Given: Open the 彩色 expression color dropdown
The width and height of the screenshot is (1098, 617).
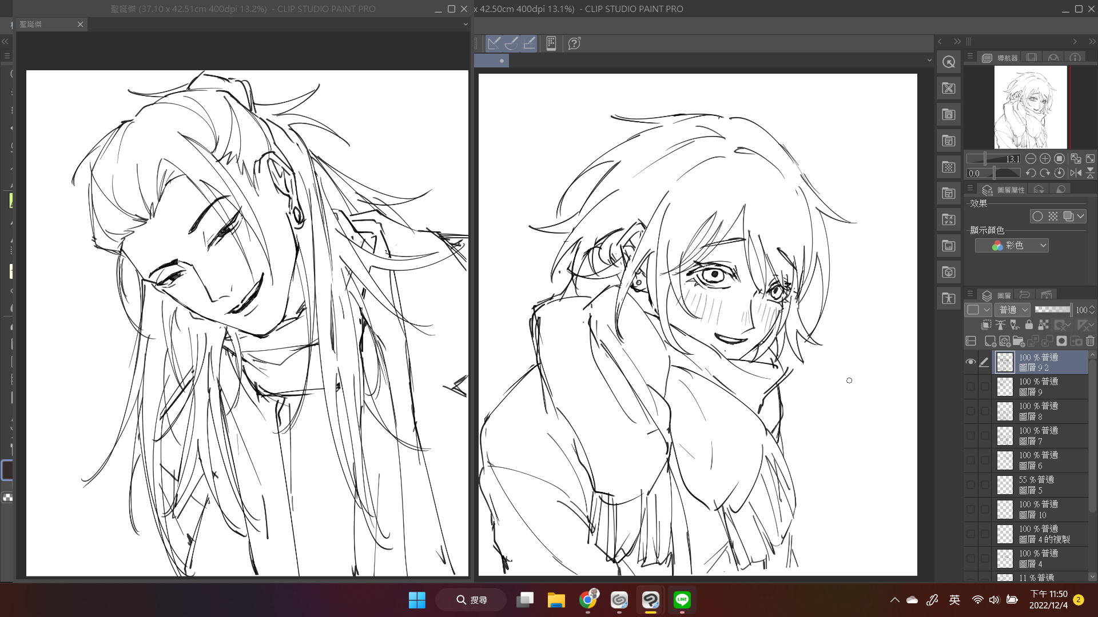Looking at the screenshot, I should pos(1012,246).
